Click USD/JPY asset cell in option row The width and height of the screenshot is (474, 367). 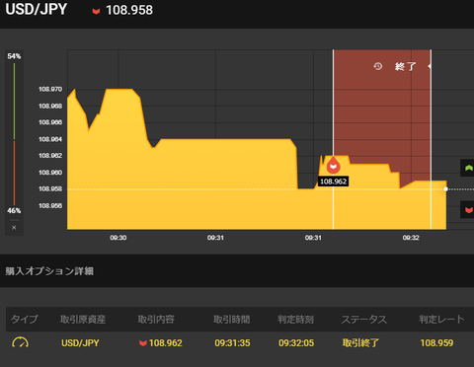(x=80, y=343)
